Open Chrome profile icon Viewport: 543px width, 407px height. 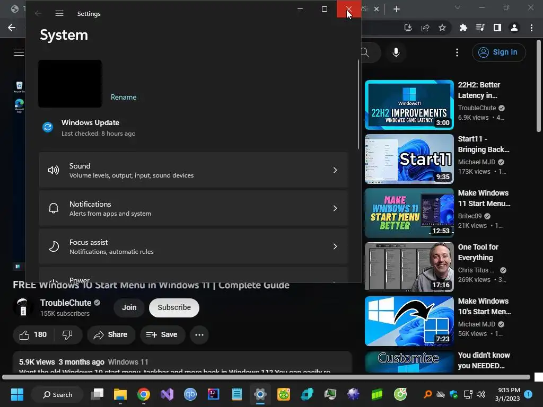514,28
